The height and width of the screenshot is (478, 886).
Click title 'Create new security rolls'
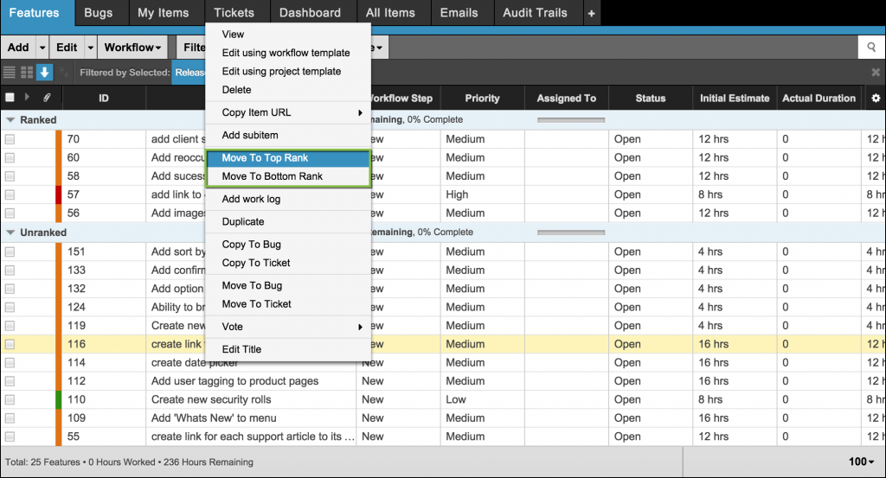211,399
